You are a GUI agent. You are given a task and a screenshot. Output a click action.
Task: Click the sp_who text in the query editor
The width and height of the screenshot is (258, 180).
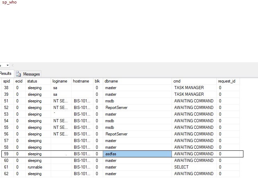click(x=9, y=2)
